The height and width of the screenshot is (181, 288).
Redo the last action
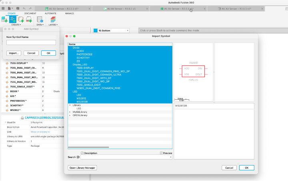(30, 8)
